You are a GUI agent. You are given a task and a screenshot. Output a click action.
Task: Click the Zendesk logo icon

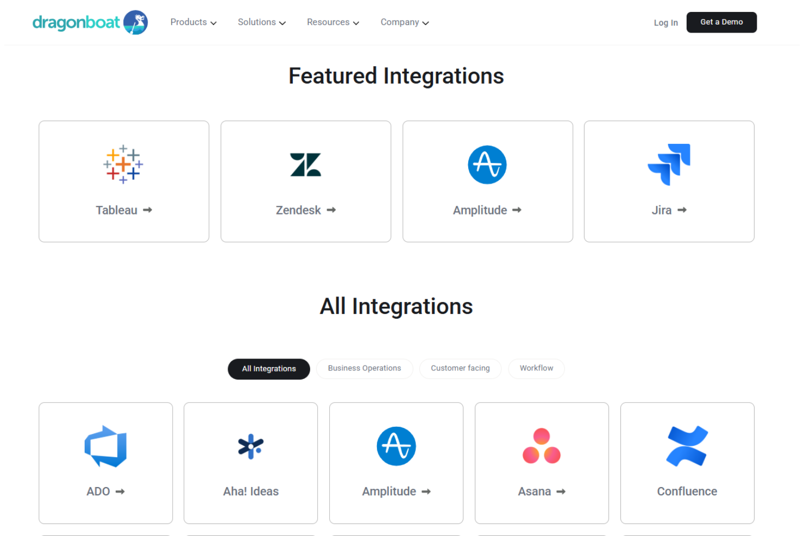pos(306,165)
